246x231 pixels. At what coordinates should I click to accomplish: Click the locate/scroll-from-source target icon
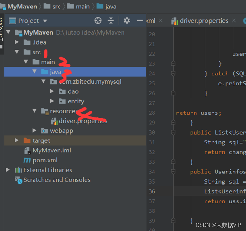click(98, 21)
